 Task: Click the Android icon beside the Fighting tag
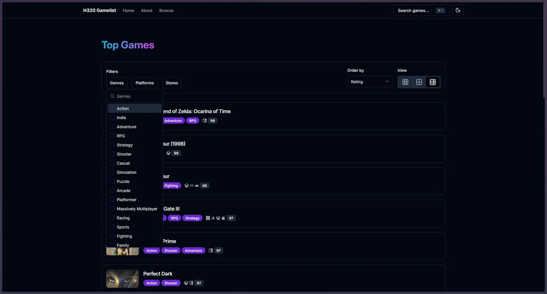coord(197,185)
